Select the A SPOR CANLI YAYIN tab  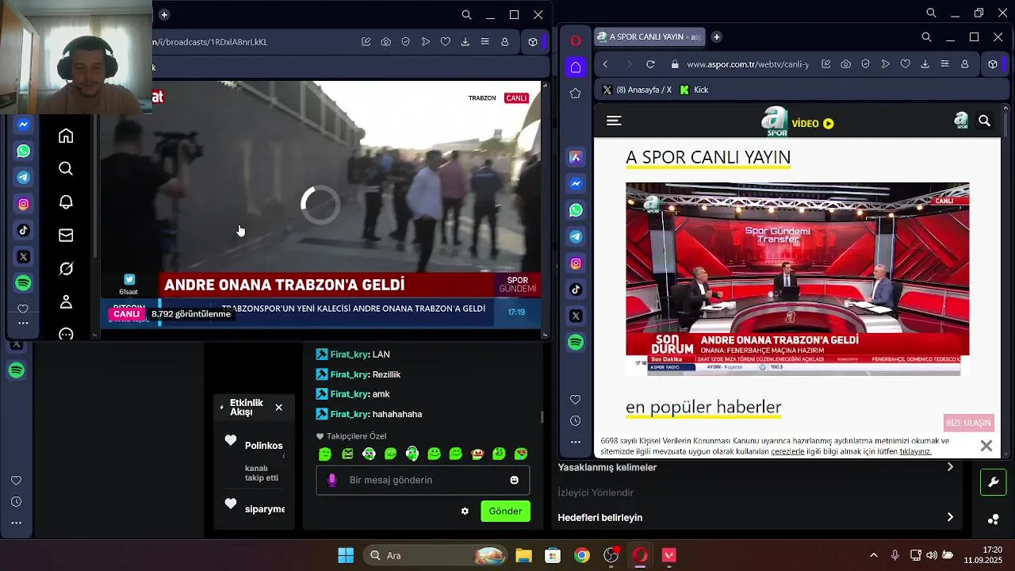point(649,36)
